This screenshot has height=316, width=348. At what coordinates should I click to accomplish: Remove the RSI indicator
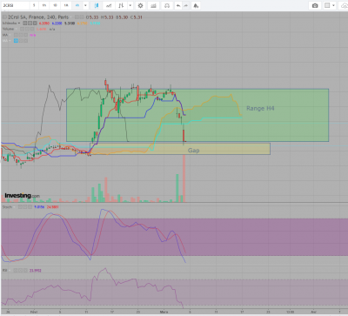[x=25, y=270]
